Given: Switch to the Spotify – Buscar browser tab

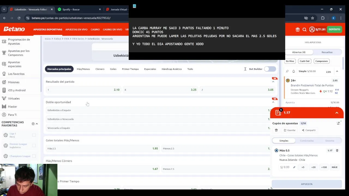Looking at the screenshot, I should click(x=79, y=9).
